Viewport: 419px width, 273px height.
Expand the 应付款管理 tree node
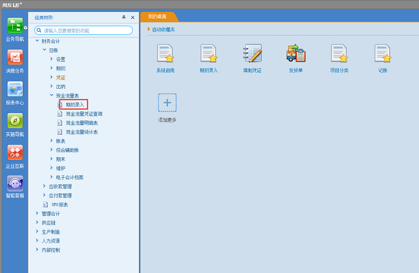[44, 195]
